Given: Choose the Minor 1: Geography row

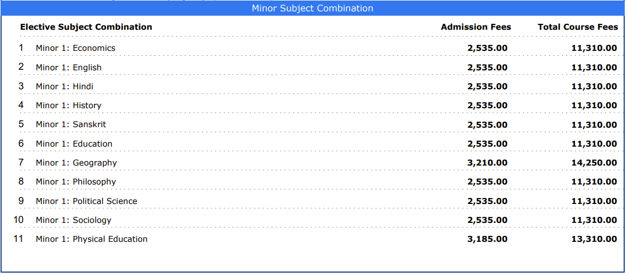Looking at the screenshot, I should pyautogui.click(x=76, y=163).
